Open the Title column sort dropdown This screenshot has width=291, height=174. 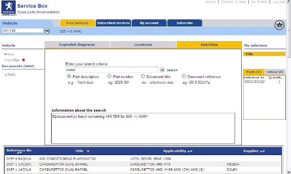87,151
